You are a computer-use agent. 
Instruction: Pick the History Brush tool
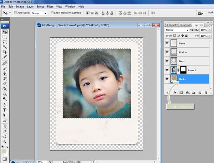5,79
